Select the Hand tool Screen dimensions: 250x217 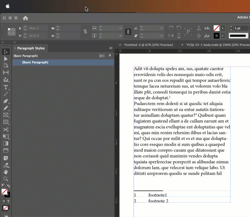6,172
